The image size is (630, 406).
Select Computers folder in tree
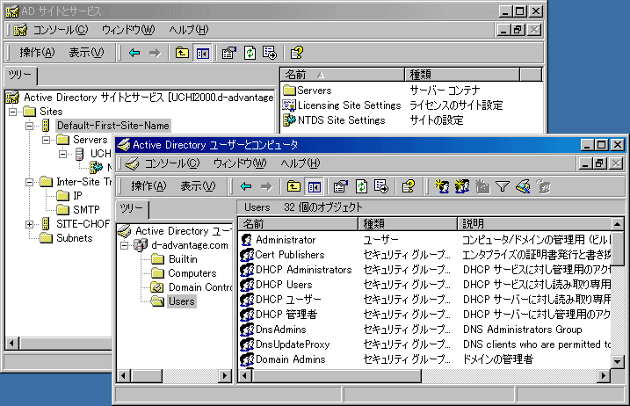[184, 273]
